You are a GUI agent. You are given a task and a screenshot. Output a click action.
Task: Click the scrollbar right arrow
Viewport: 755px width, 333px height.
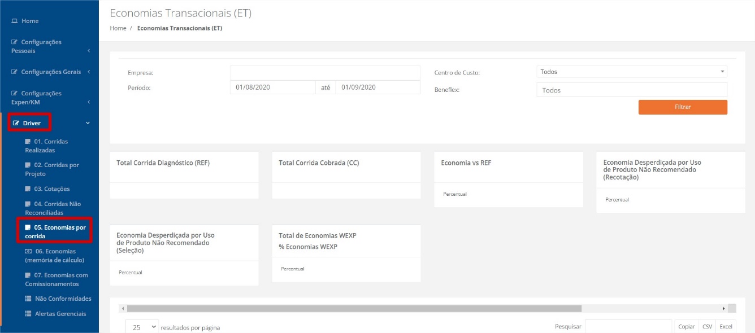(x=723, y=309)
